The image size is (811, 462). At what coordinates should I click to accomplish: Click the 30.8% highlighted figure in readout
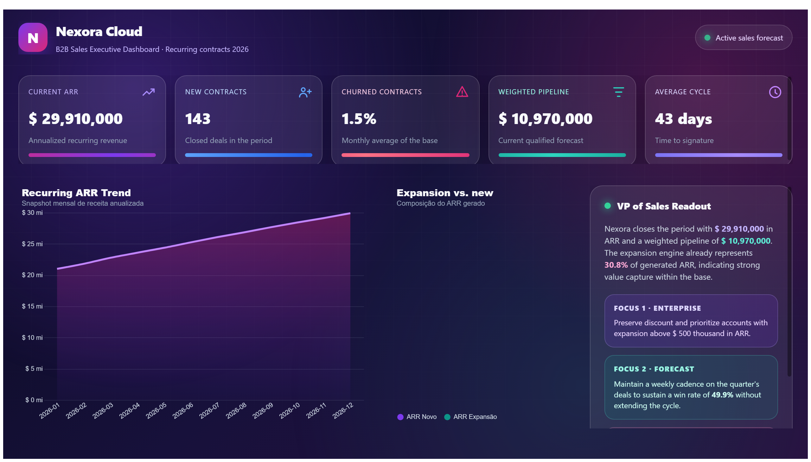coord(616,265)
